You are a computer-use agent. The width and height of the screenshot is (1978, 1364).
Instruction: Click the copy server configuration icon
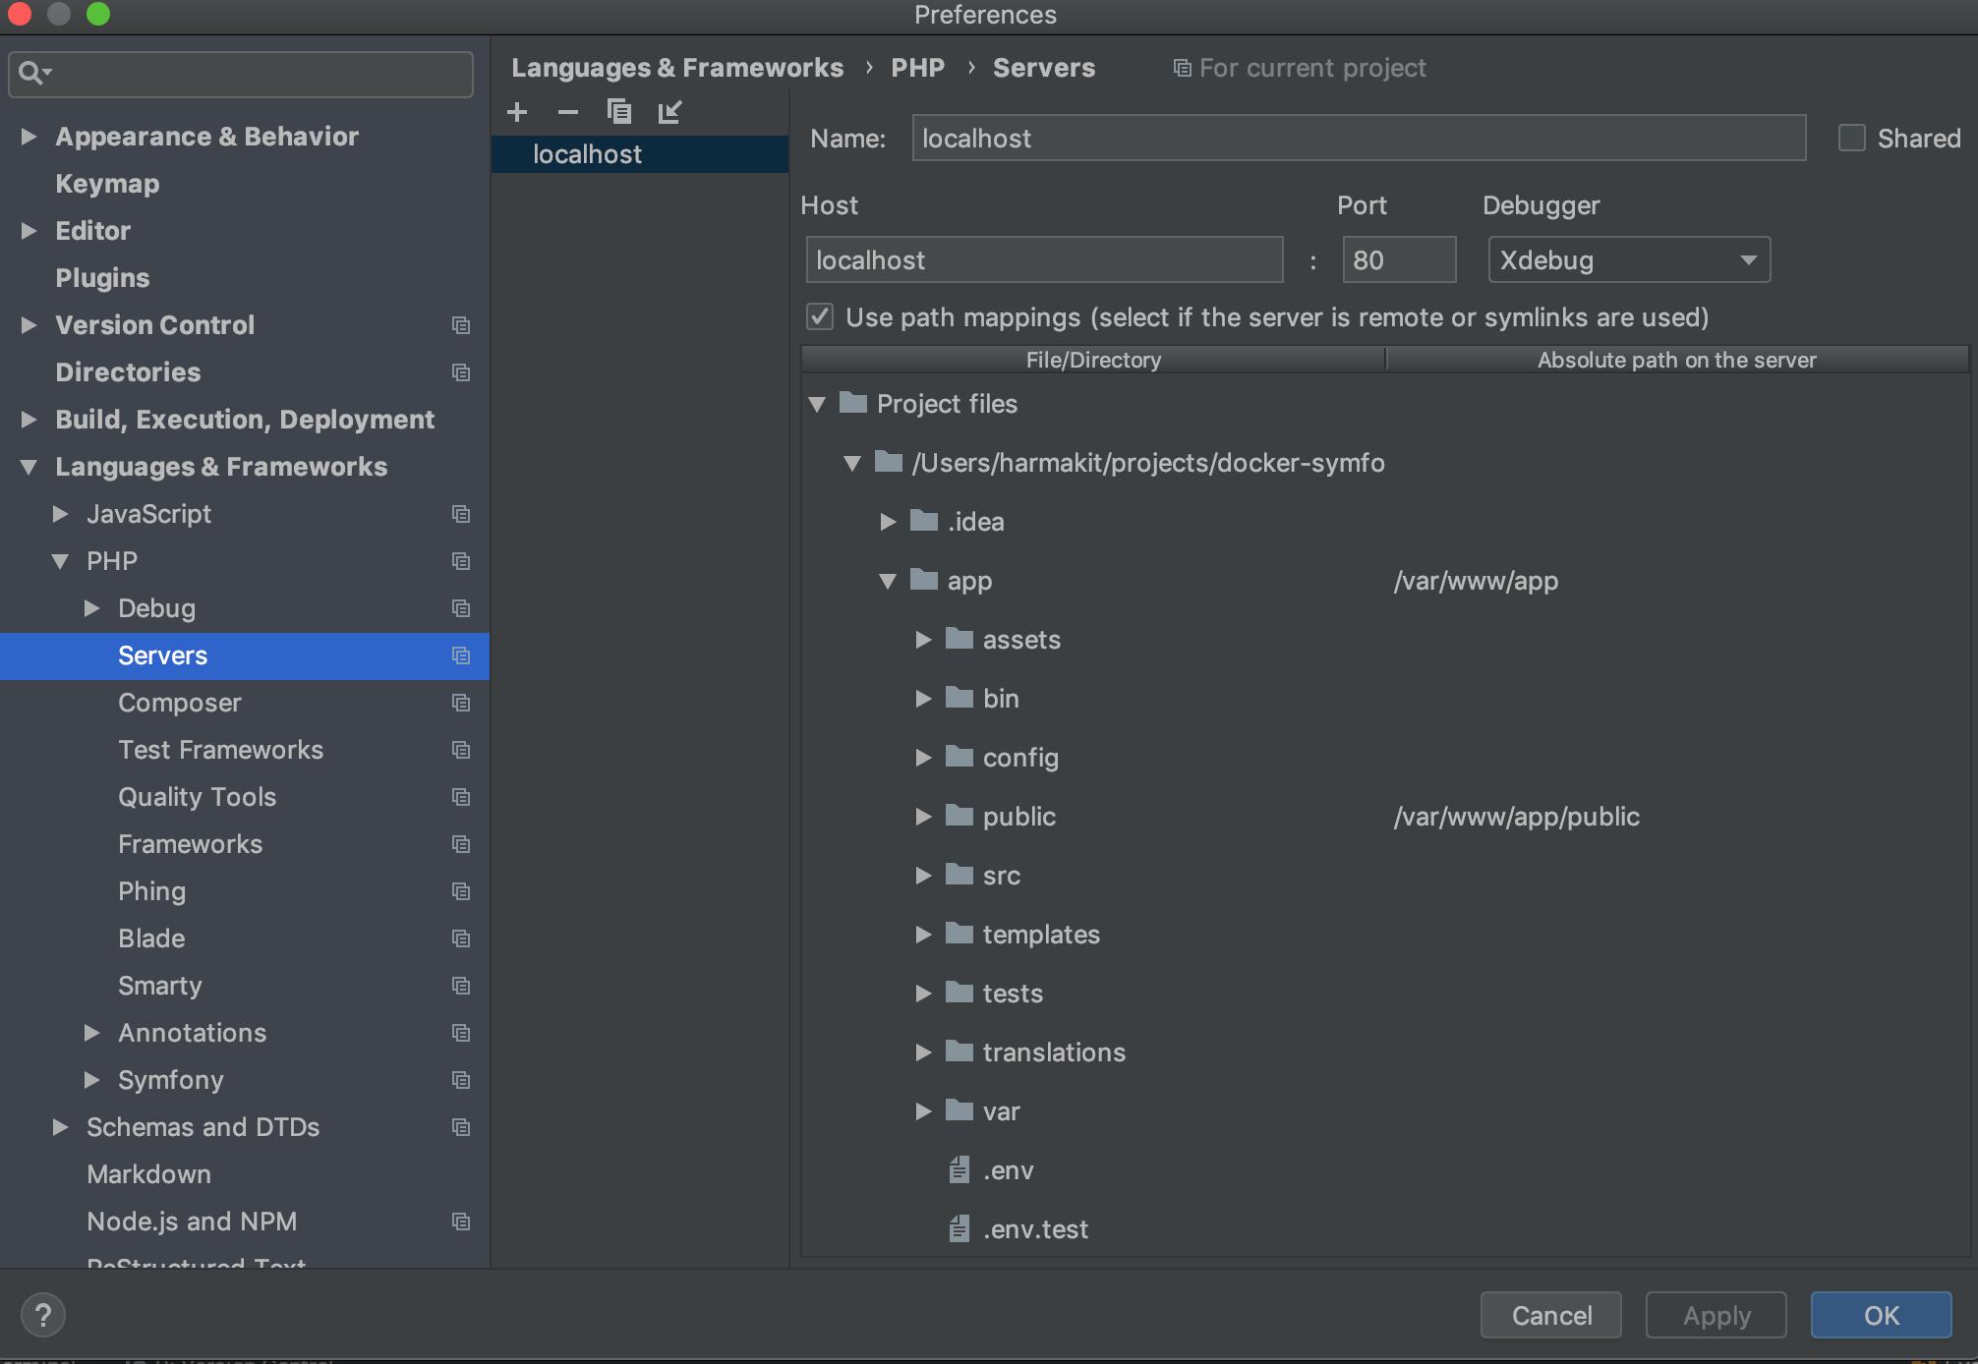point(618,112)
